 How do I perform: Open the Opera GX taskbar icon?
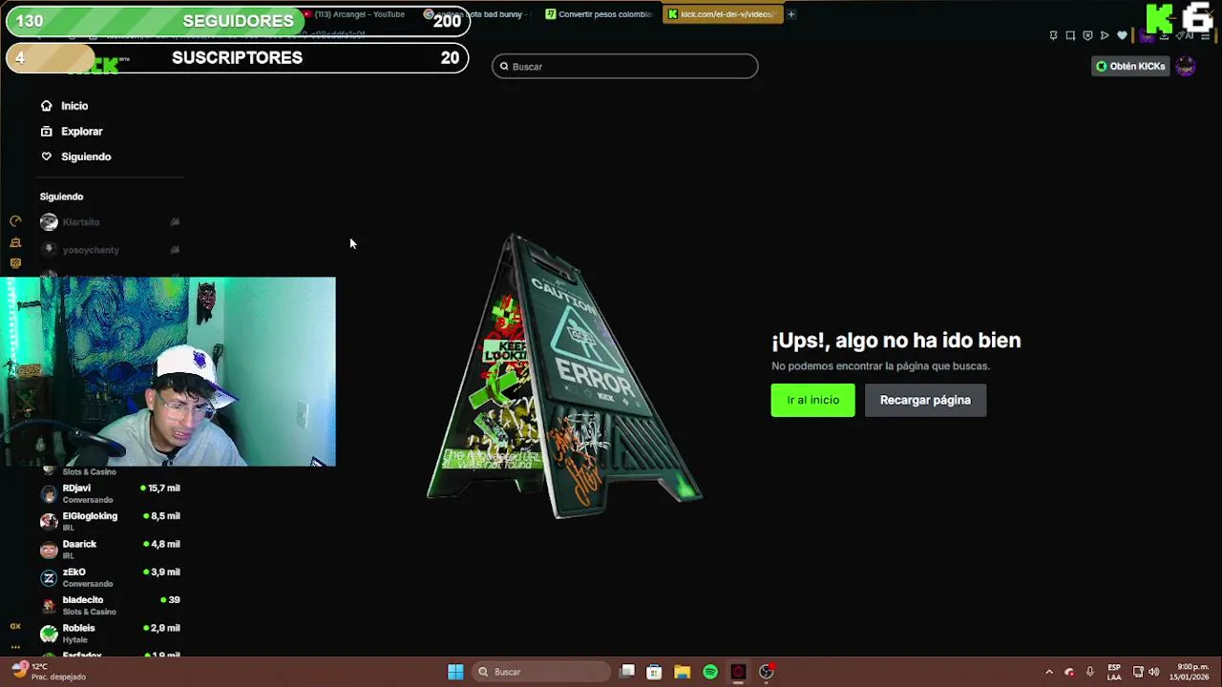coord(738,672)
